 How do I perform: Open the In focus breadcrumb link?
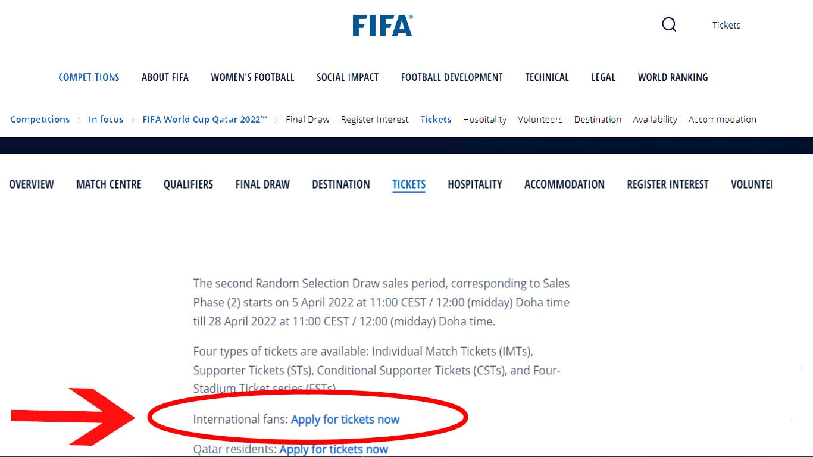click(106, 119)
